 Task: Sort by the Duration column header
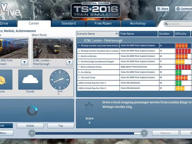pyautogui.click(x=166, y=34)
